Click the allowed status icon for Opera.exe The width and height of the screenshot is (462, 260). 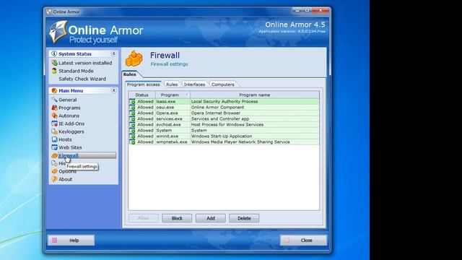tap(132, 113)
